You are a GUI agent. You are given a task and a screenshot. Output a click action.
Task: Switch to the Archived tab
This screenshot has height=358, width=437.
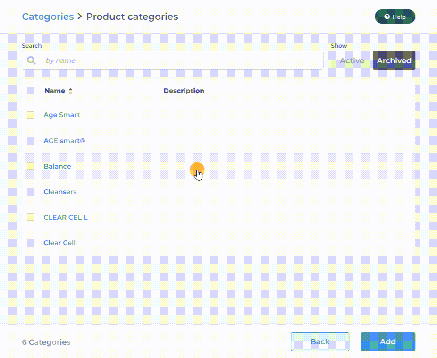click(x=394, y=60)
